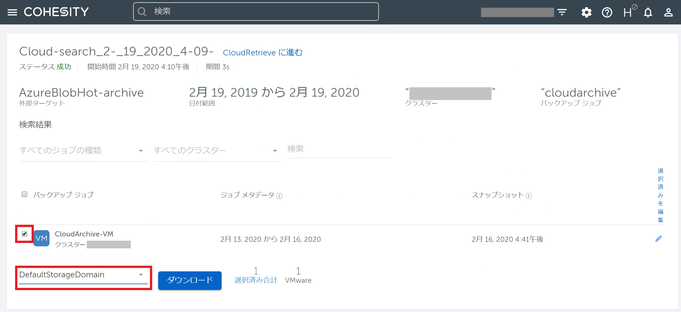
Task: Click the 選択済み合計 count link
Action: [256, 275]
